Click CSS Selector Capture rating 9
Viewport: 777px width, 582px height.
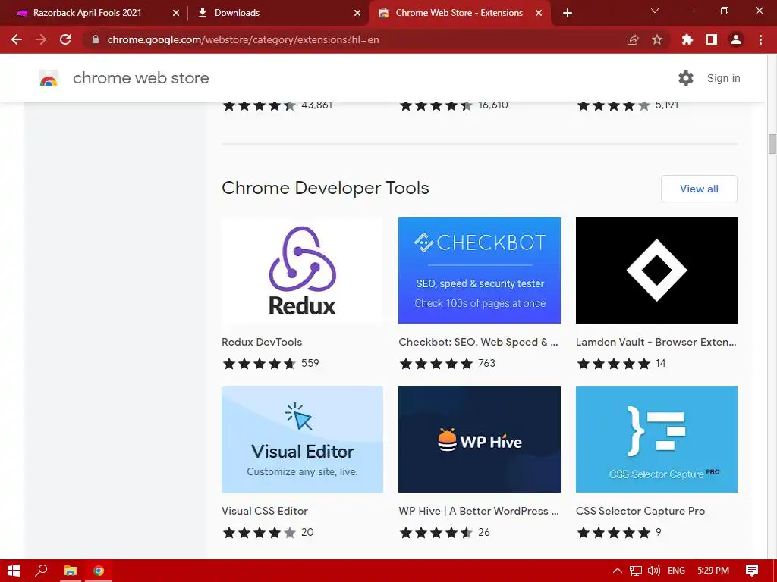click(619, 533)
